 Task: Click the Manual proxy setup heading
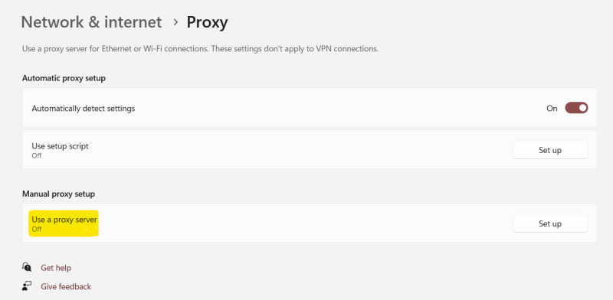tap(59, 194)
